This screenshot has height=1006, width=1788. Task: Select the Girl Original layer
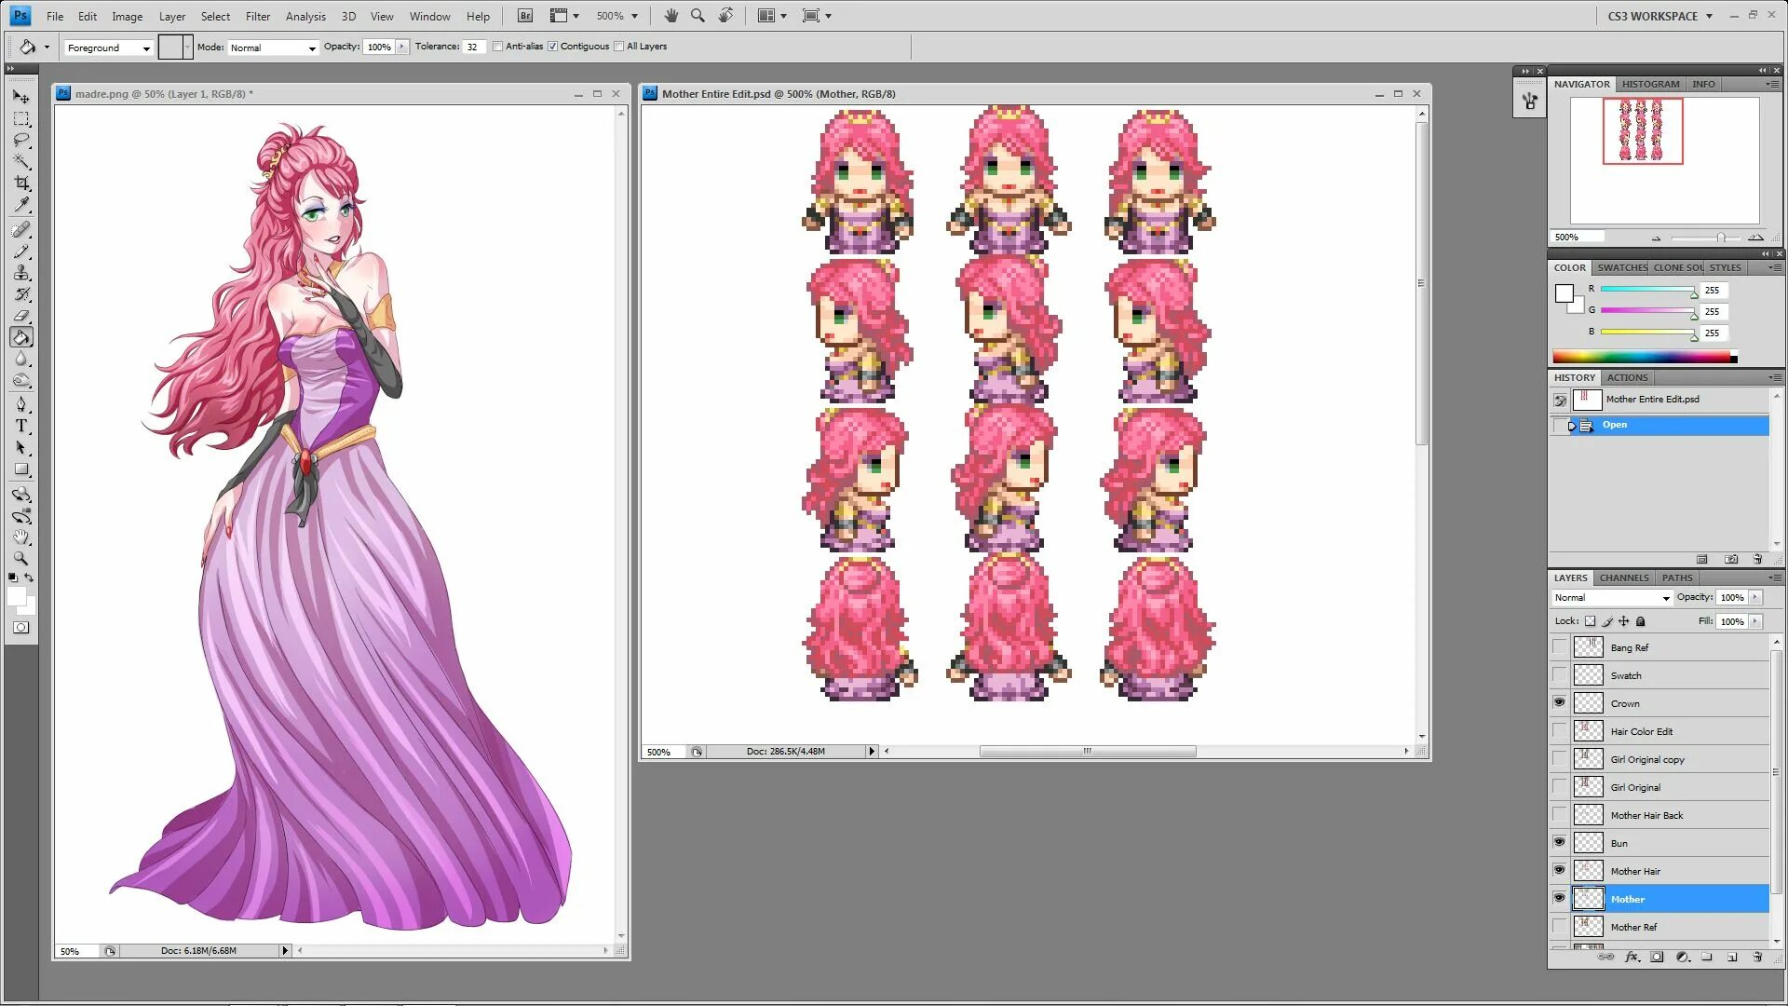[x=1635, y=787]
